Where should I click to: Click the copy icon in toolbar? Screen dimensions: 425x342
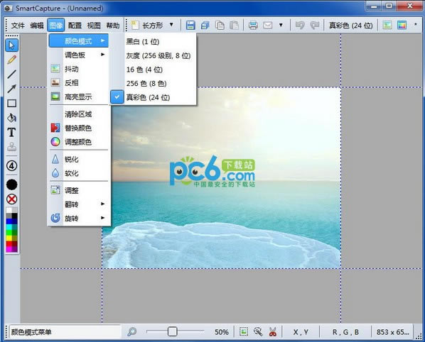pyautogui.click(x=220, y=26)
